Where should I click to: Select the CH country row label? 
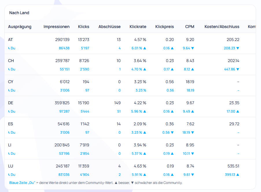(11, 61)
